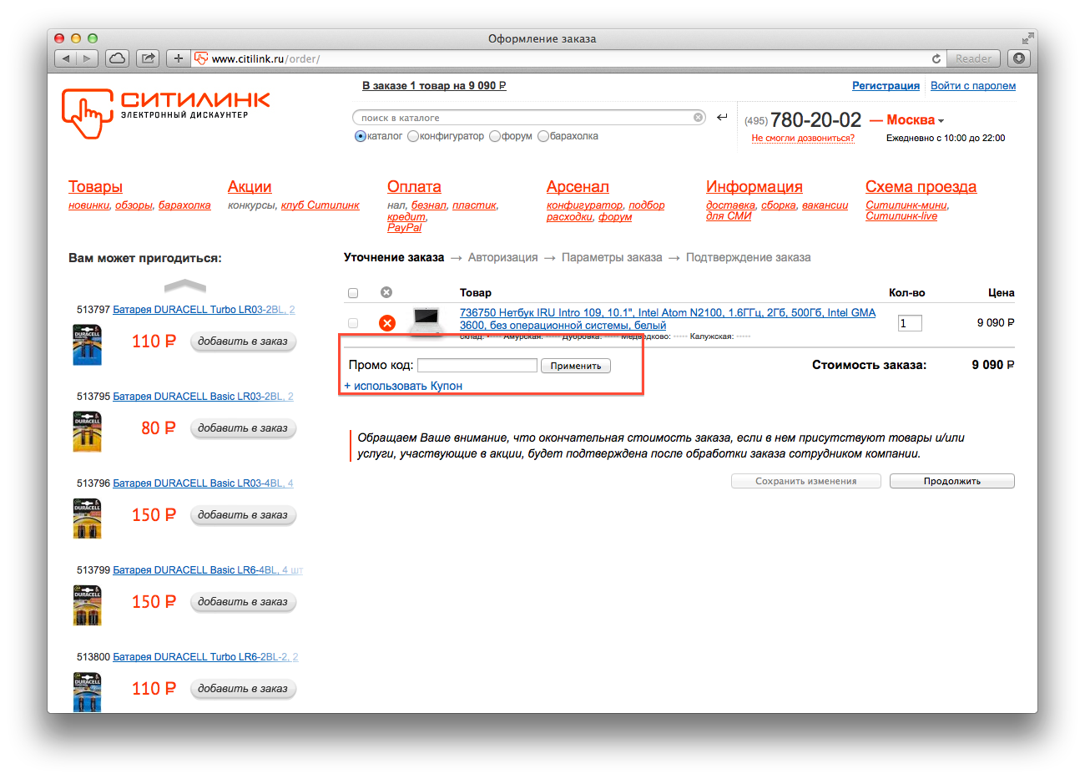The height and width of the screenshot is (779, 1085).
Task: Expand the использовать Купон option
Action: 403,386
